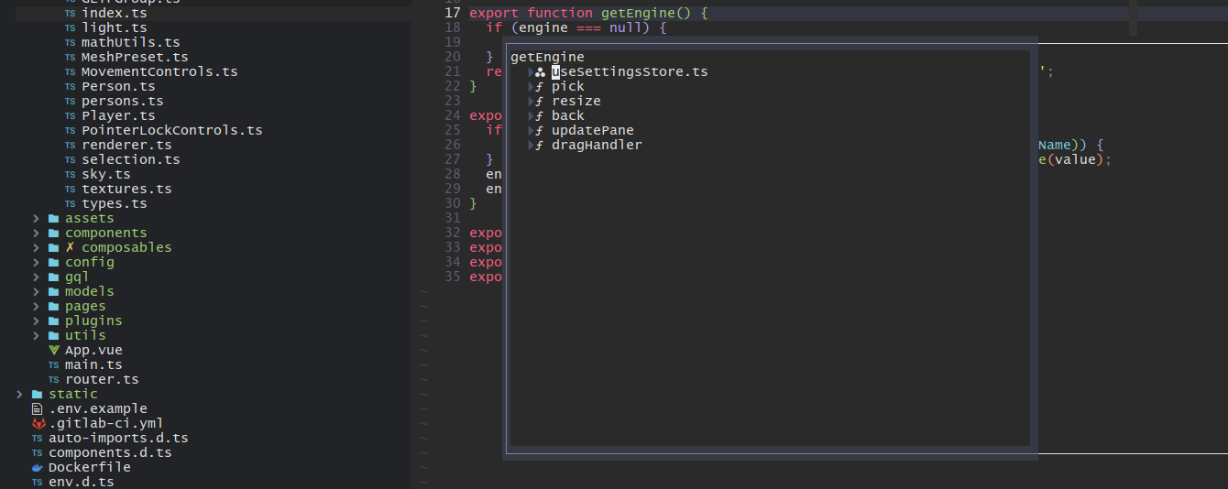The width and height of the screenshot is (1228, 489).
Task: Click line number 31 in the gutter
Action: tap(452, 219)
